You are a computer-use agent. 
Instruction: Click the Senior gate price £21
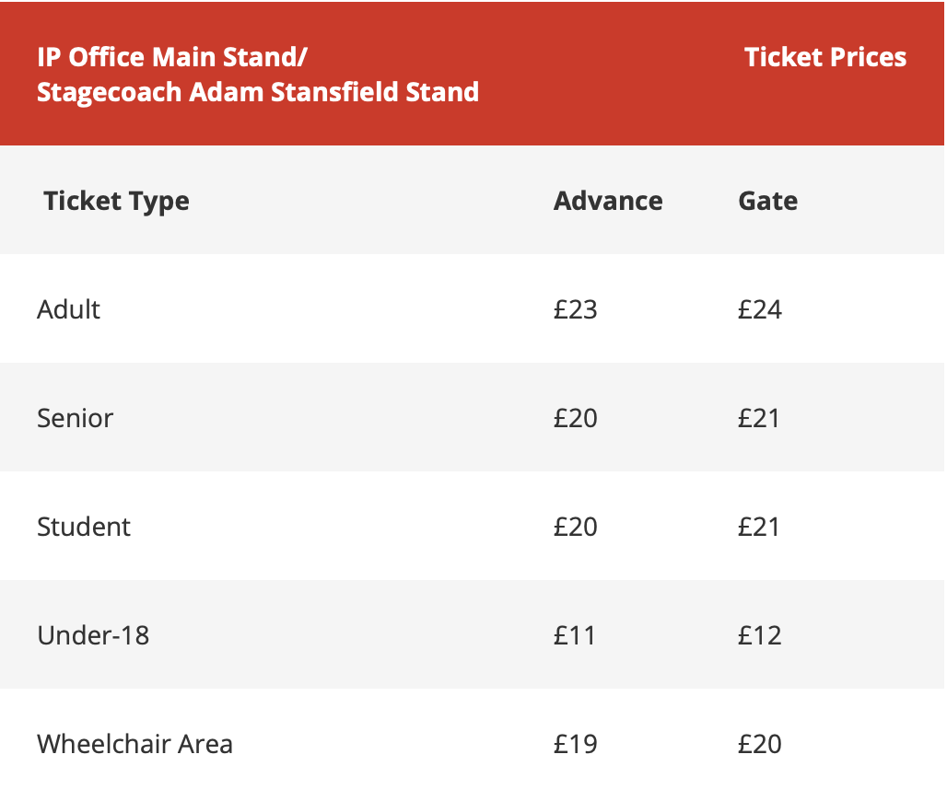coord(758,418)
